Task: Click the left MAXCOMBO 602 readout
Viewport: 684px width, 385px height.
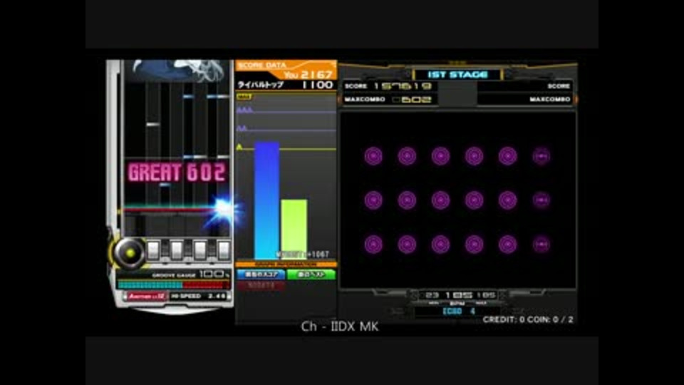Action: pos(388,100)
